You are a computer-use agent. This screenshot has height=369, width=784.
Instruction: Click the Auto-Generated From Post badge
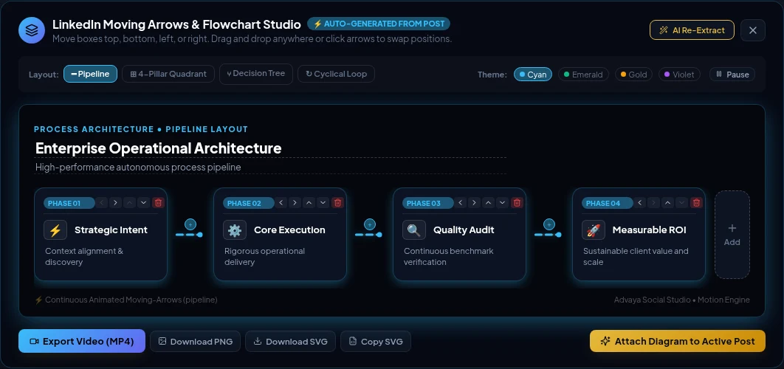click(x=379, y=24)
